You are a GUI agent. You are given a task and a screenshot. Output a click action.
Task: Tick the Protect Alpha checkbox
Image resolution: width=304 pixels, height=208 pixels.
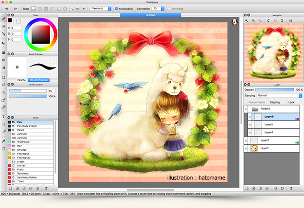pos(247,102)
